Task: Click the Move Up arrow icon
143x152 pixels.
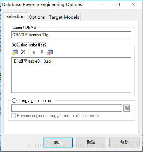Action: pos(34,52)
